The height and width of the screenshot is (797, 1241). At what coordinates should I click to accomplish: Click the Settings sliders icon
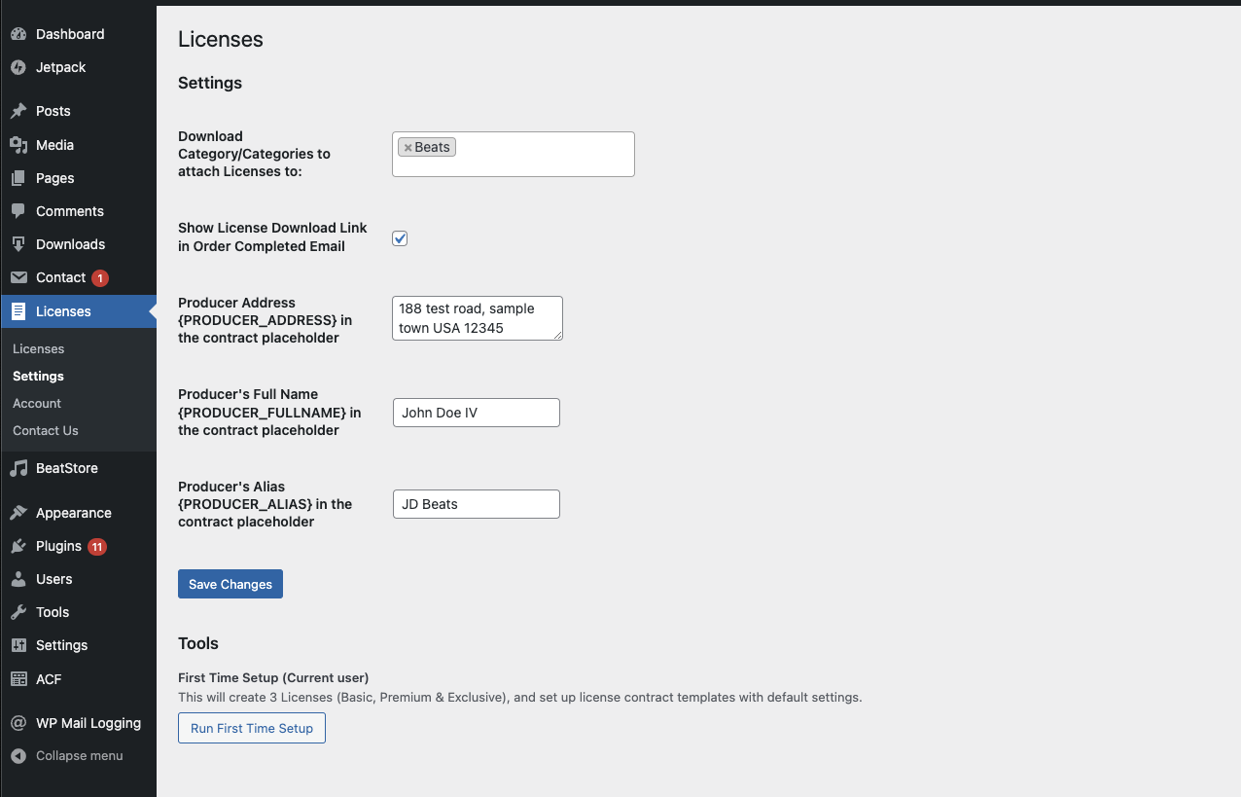coord(18,645)
